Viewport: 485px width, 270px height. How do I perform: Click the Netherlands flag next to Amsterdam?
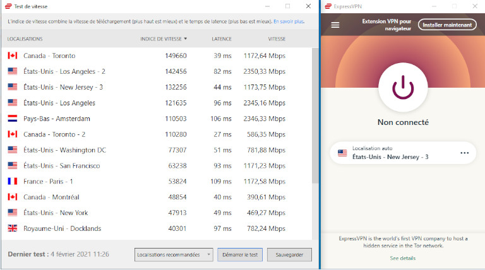13,119
